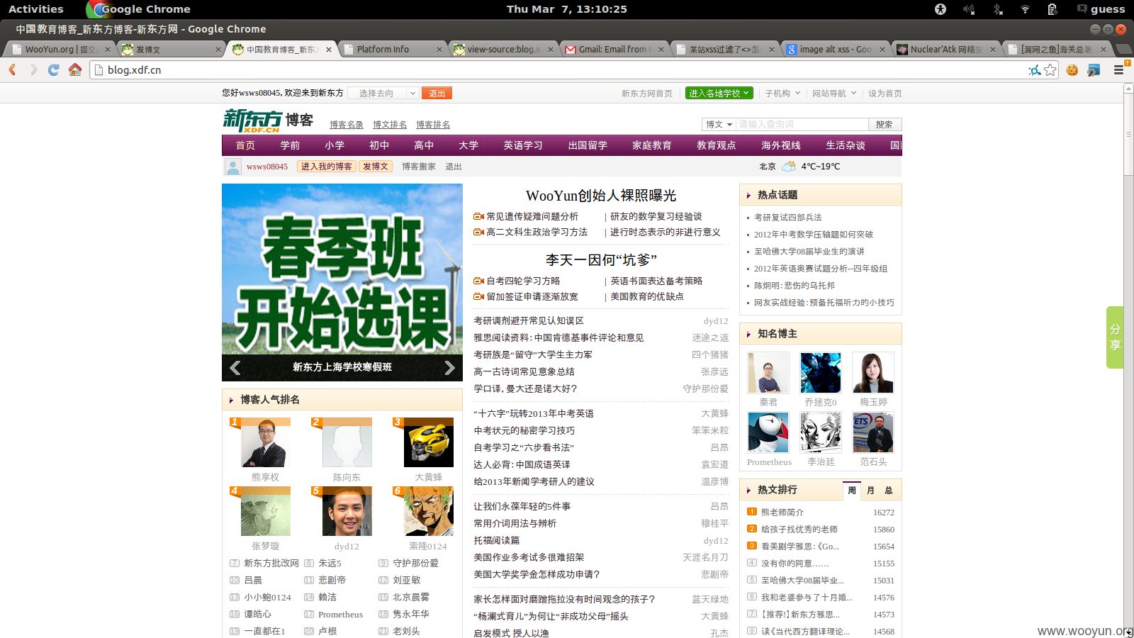Expand the 进入各地学校 green dropdown
The image size is (1134, 638).
tap(719, 93)
